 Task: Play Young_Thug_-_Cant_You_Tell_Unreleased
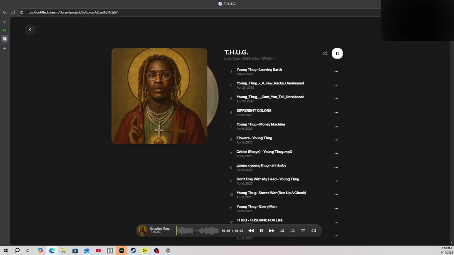pyautogui.click(x=270, y=97)
